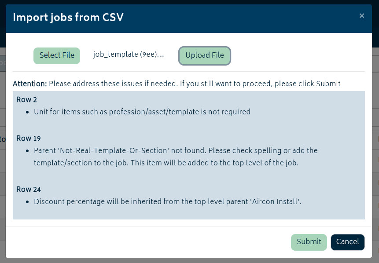Cancel the CSV import
This screenshot has width=379, height=263.
348,242
